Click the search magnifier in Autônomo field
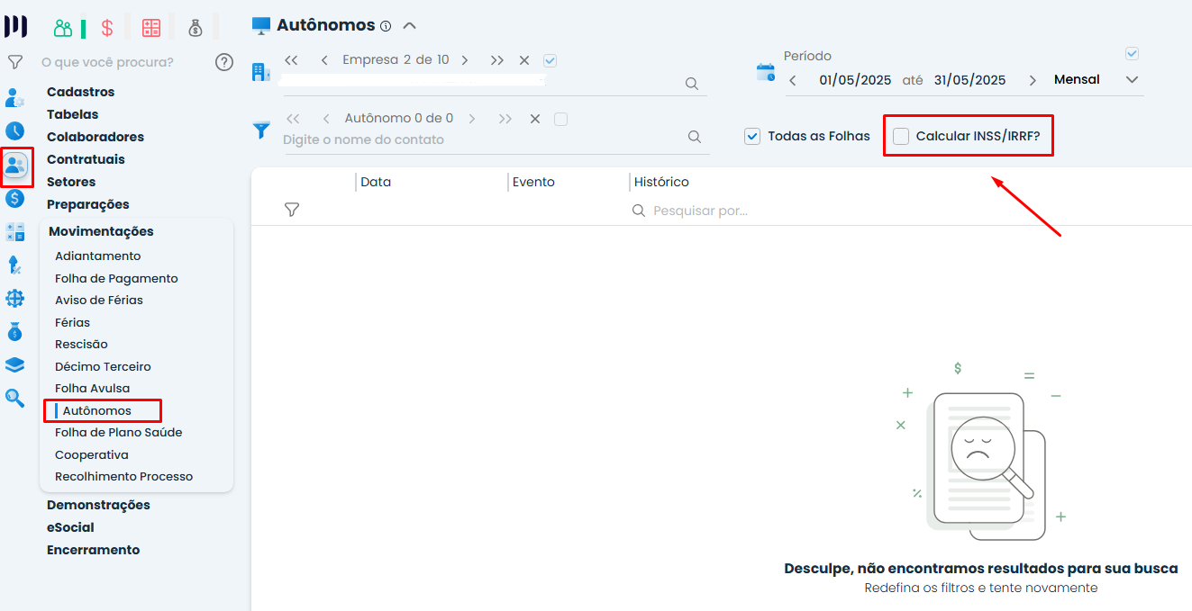This screenshot has height=611, width=1192. (695, 137)
